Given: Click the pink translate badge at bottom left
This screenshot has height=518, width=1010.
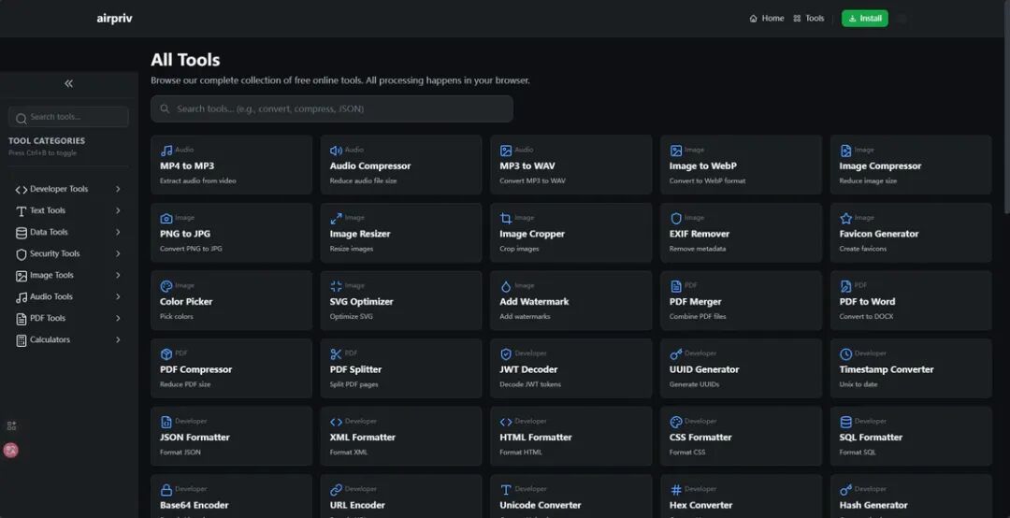Looking at the screenshot, I should click(11, 451).
